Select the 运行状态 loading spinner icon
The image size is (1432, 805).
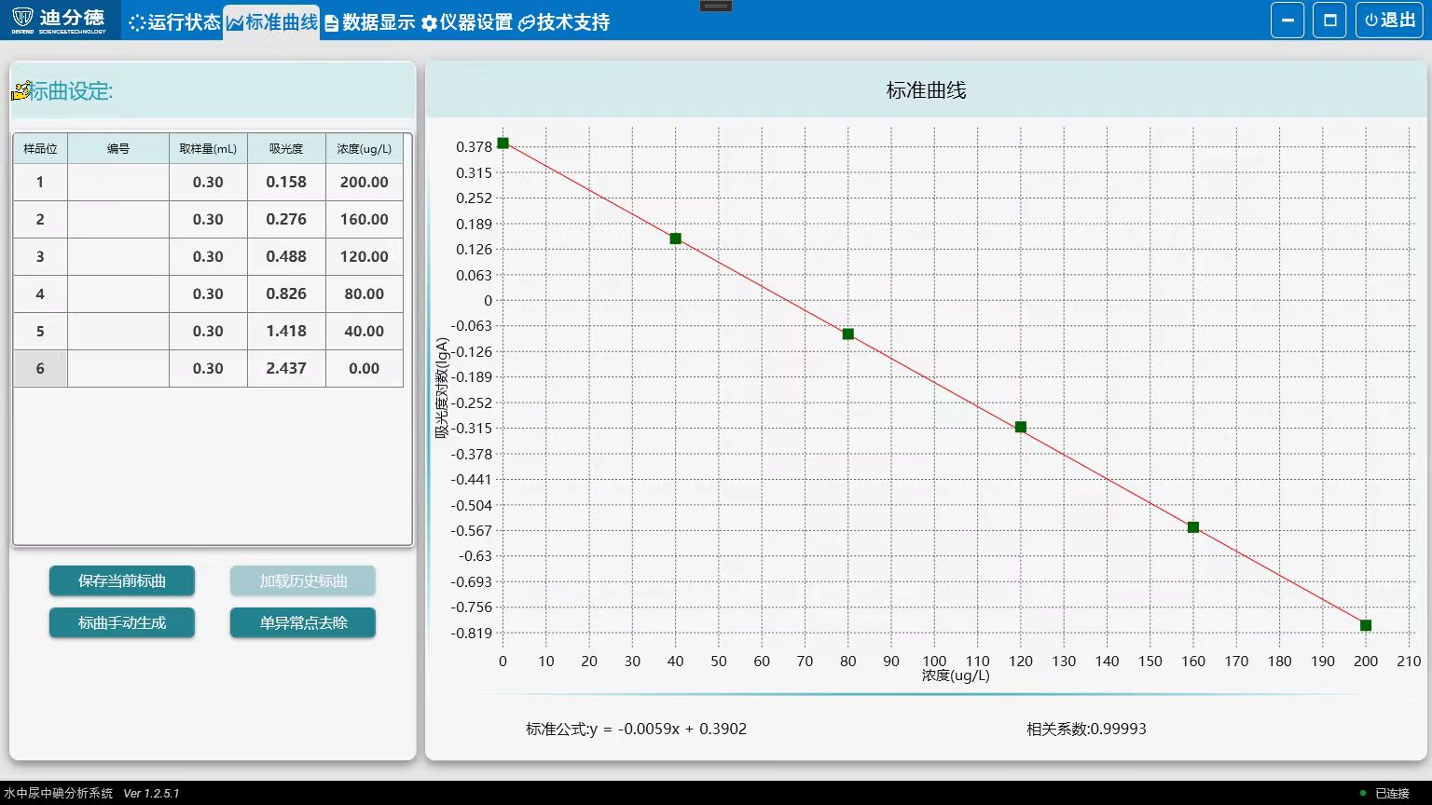[137, 20]
